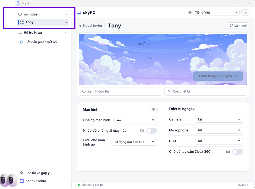Click the large Tony device title
Image resolution: width=255 pixels, height=189 pixels.
coord(115,26)
